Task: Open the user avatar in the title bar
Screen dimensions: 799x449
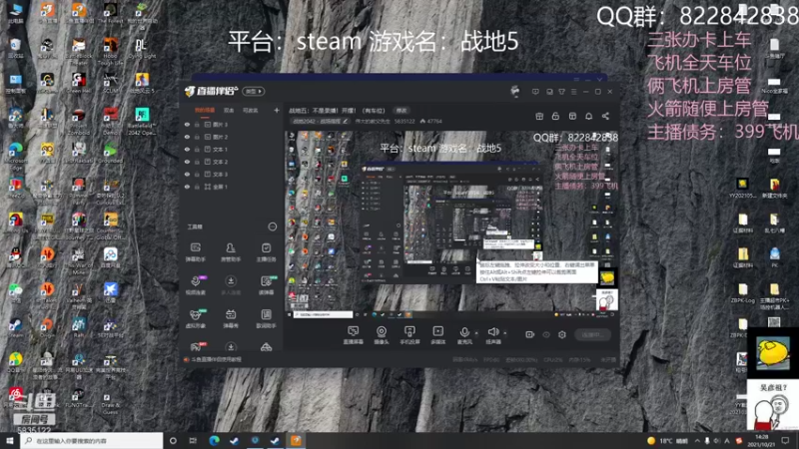Action: pos(514,91)
